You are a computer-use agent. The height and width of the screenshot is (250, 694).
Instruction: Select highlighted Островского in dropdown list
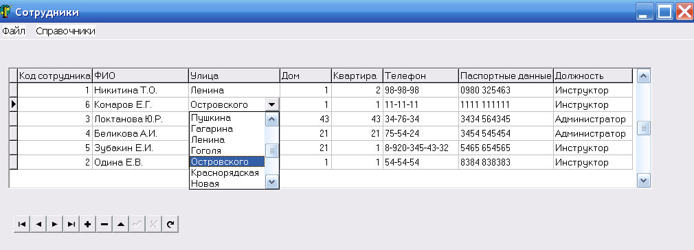click(227, 162)
